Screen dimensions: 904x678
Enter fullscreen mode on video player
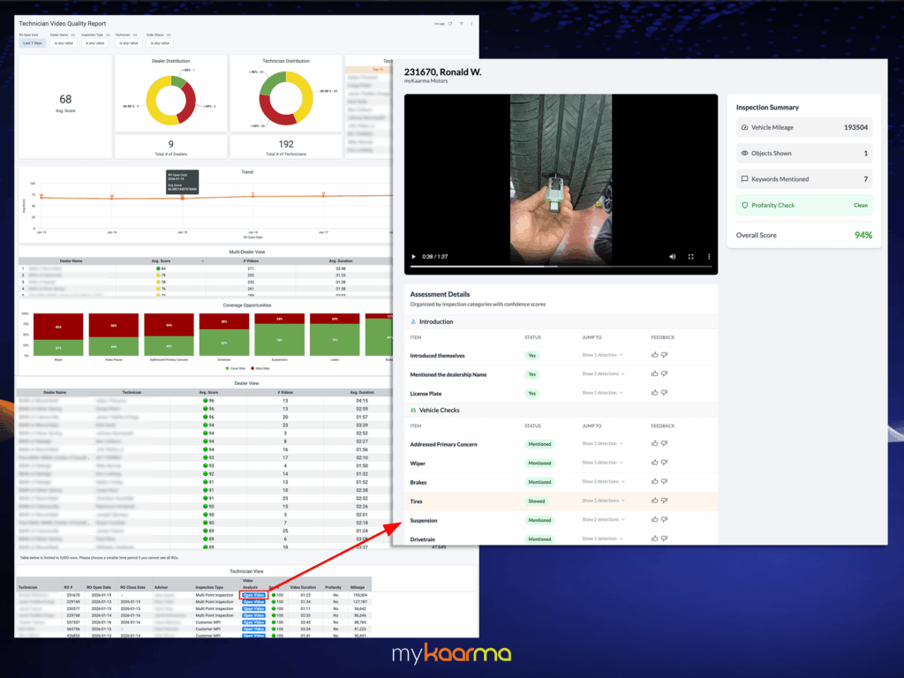(690, 257)
